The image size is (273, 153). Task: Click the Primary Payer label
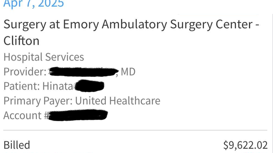[x=38, y=101]
